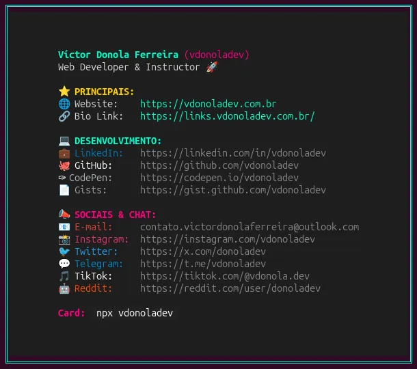Click the npx vdonoladev command text
The width and height of the screenshot is (417, 369).
pyautogui.click(x=135, y=313)
